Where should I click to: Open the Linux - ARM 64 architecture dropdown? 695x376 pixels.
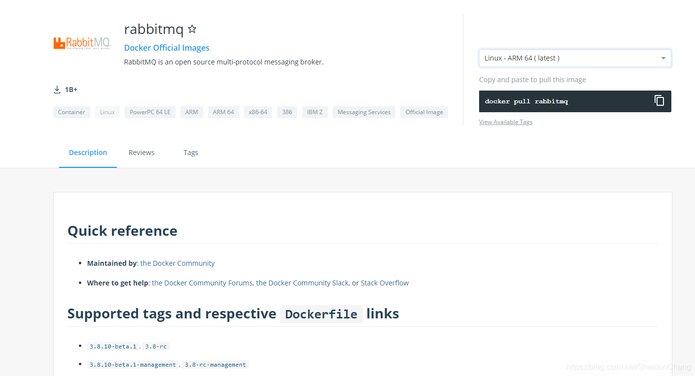coord(575,58)
